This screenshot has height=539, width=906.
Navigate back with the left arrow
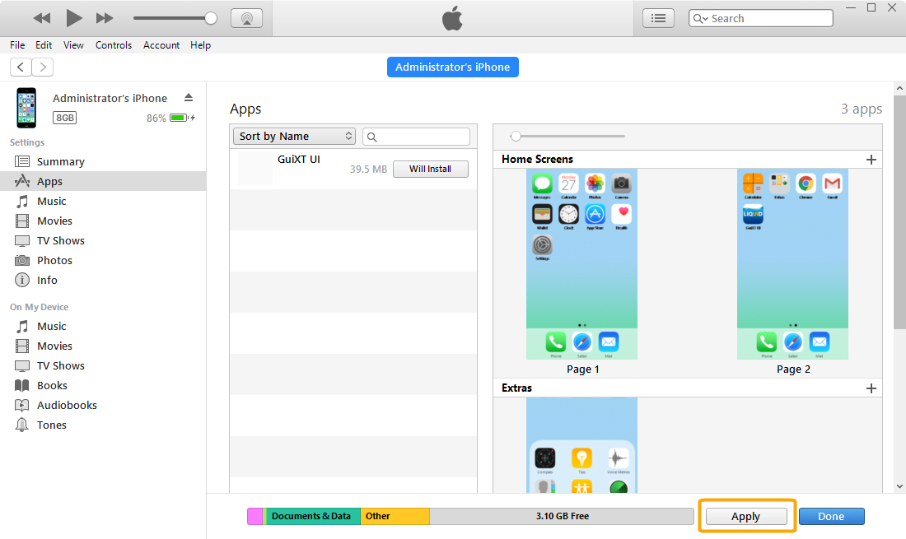coord(21,67)
